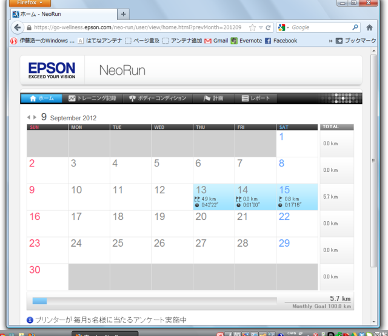
Task: Open the はてなアンテナ bookmark
Action: tap(100, 41)
